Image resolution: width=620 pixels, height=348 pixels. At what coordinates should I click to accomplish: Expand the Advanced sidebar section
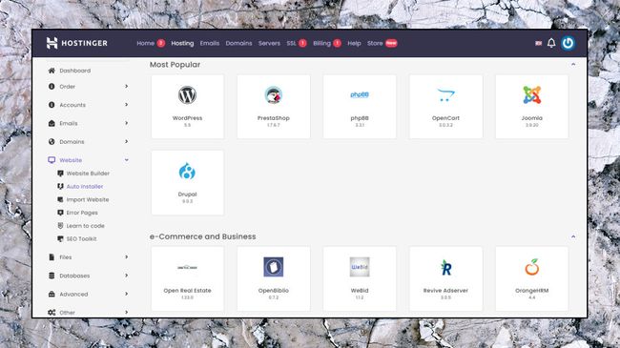click(x=126, y=294)
